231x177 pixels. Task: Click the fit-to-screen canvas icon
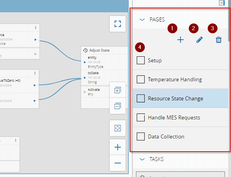click(x=117, y=128)
